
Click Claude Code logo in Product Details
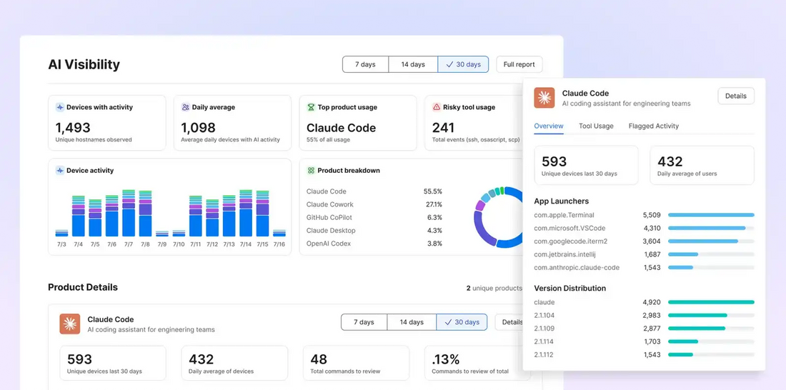click(70, 324)
